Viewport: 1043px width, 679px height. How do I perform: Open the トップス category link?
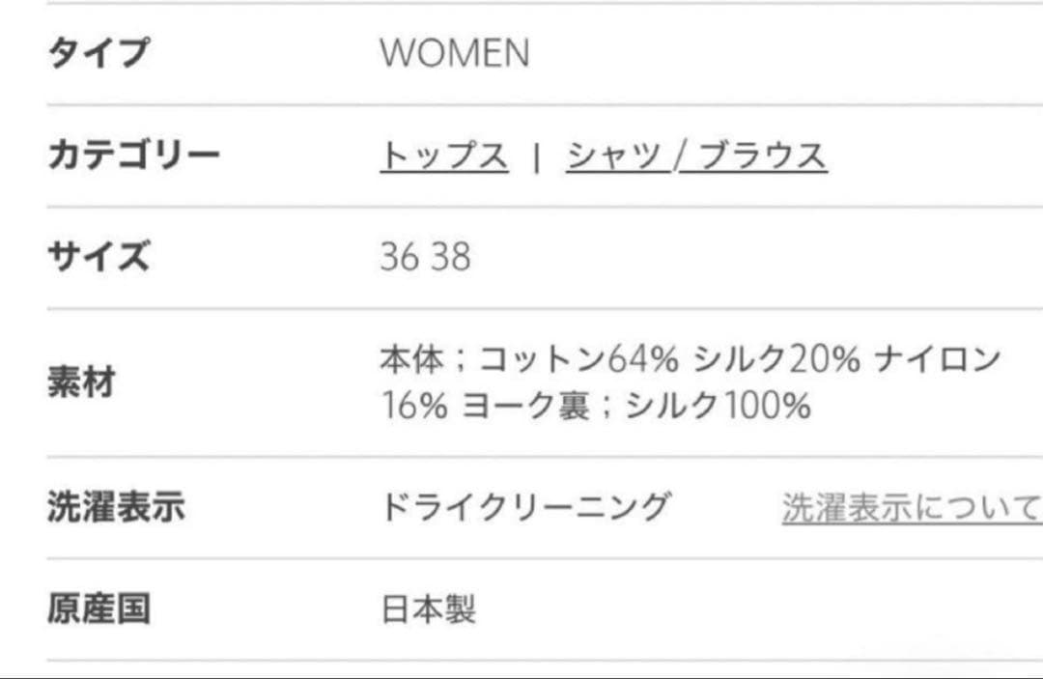(x=444, y=156)
